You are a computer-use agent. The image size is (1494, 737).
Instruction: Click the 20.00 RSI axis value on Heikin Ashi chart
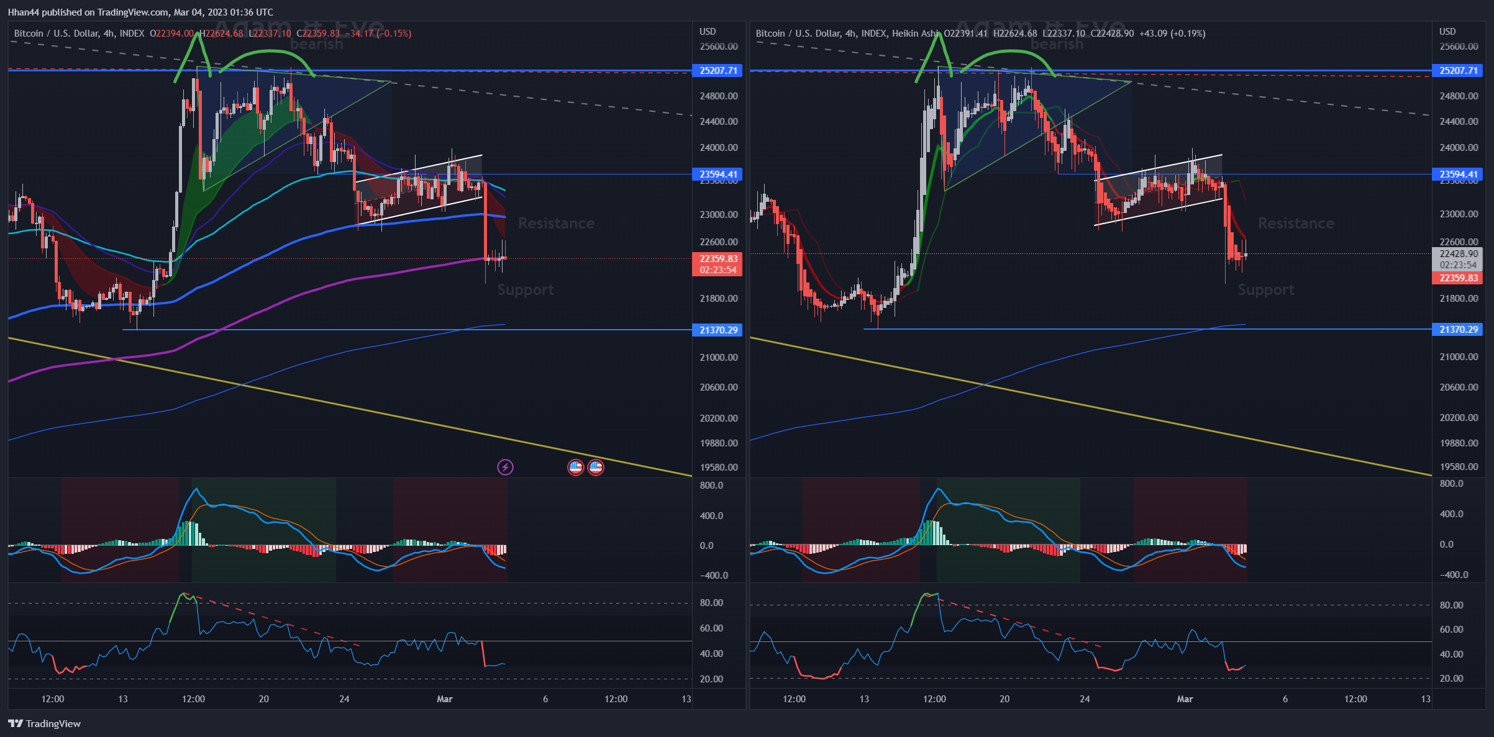point(1451,679)
